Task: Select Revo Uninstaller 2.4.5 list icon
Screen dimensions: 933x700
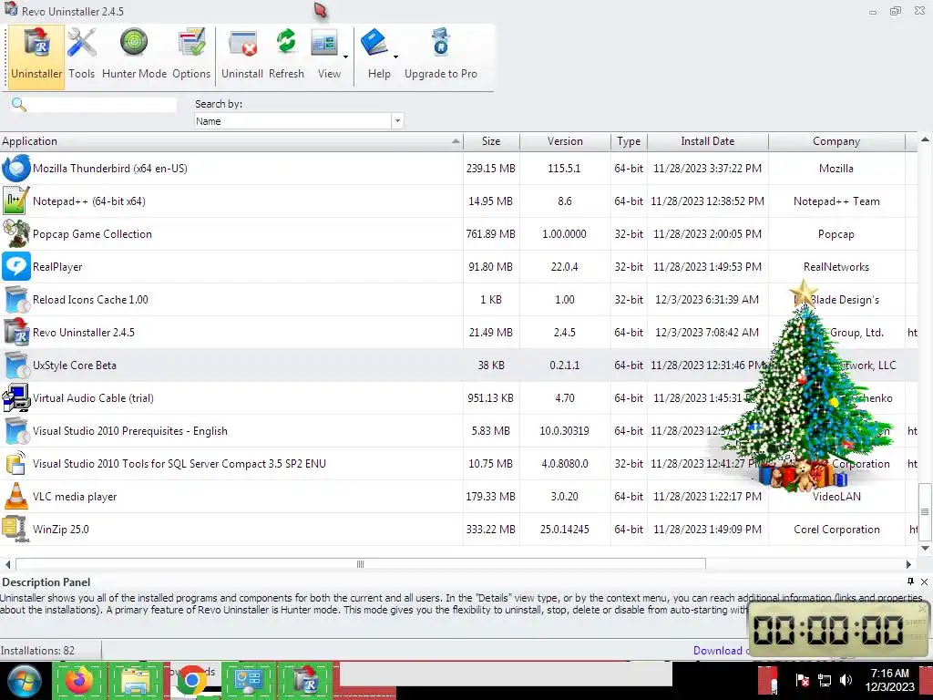Action: click(16, 332)
